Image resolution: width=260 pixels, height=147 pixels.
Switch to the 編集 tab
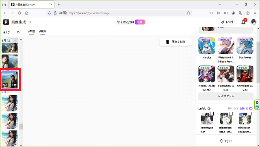point(43,31)
